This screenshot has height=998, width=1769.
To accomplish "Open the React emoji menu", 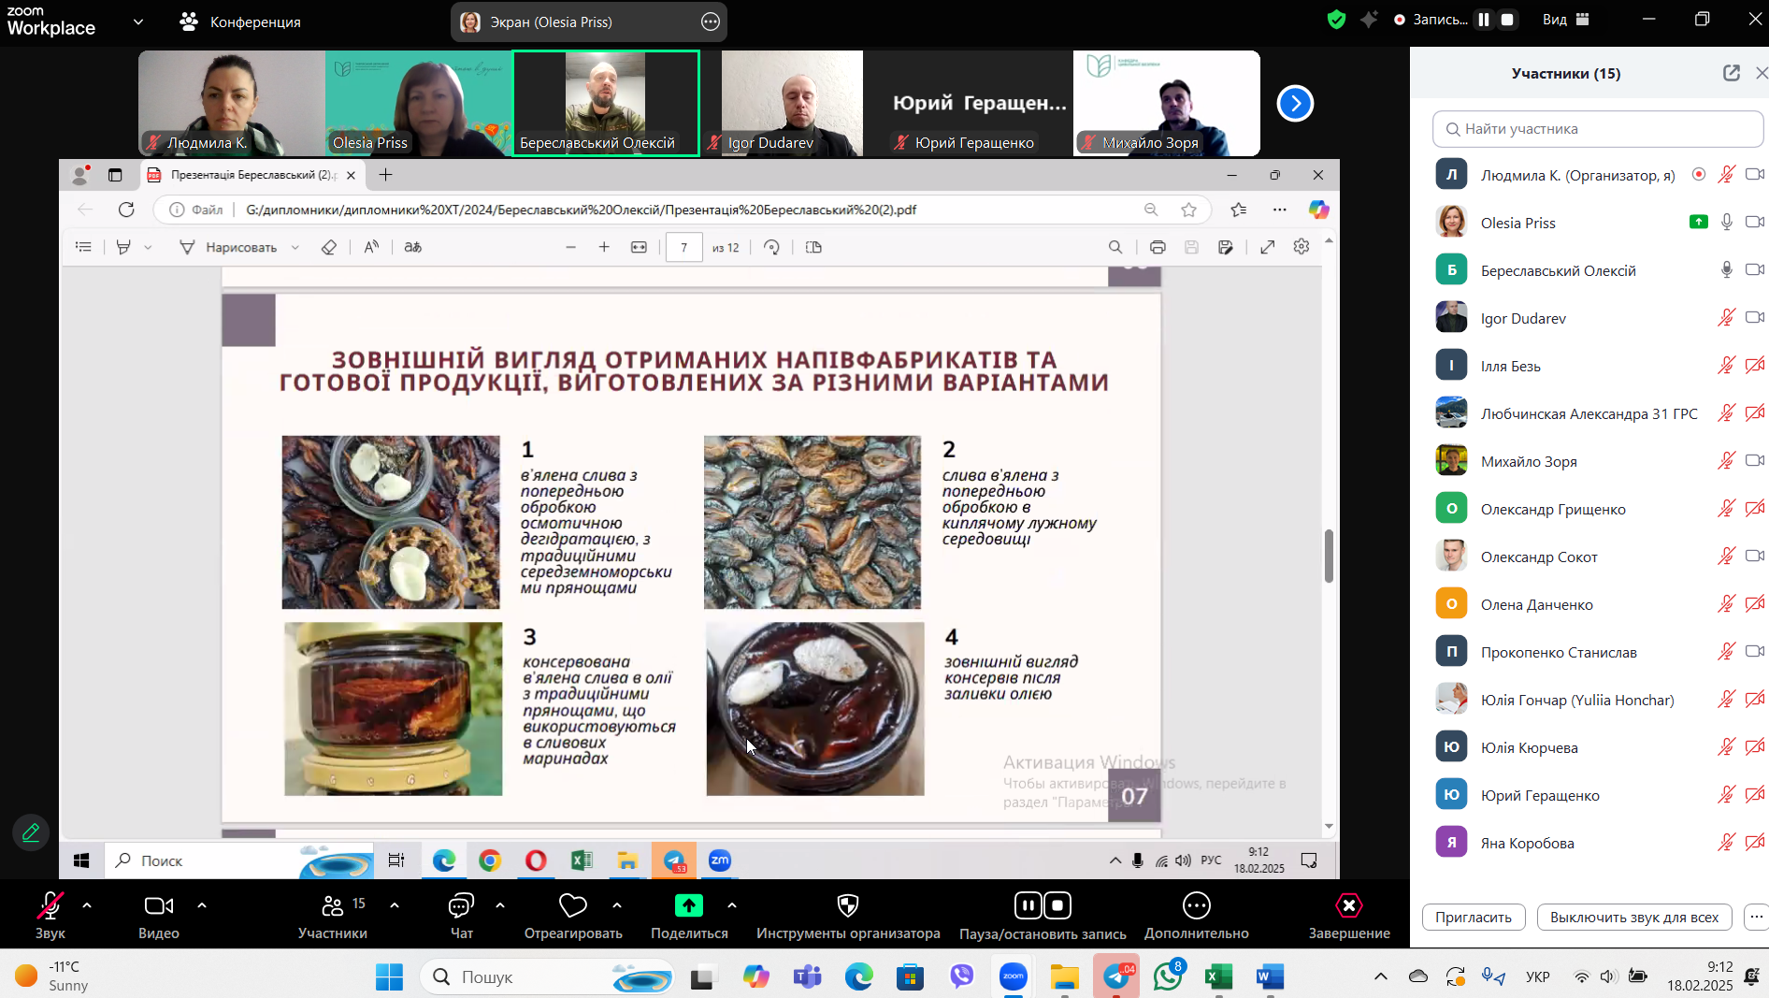I will click(572, 906).
